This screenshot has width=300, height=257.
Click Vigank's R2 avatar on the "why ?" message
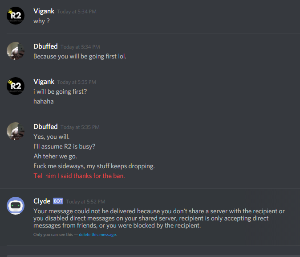(x=16, y=16)
